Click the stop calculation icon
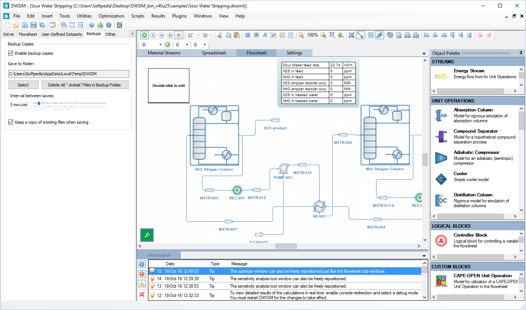 coord(161,35)
